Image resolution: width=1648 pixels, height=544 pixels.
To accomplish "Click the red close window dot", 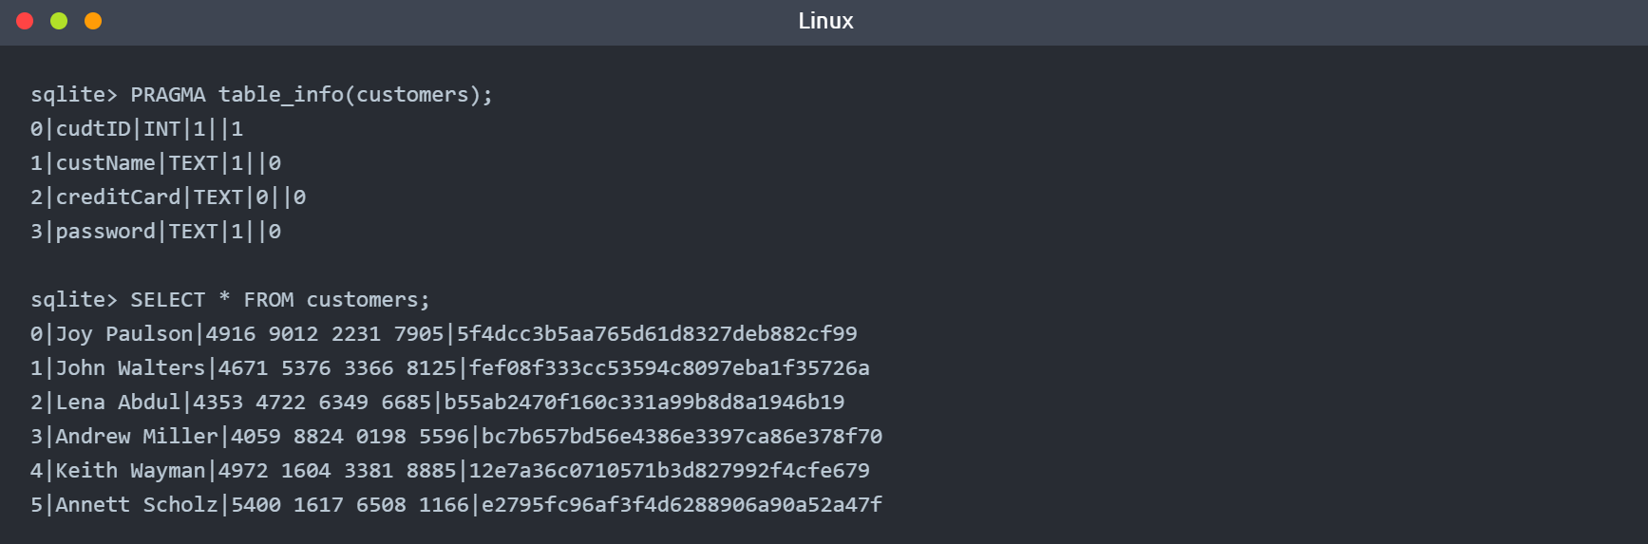I will 26,21.
